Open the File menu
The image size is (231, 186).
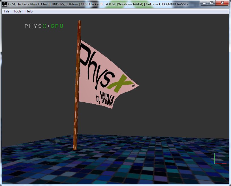[x=7, y=11]
